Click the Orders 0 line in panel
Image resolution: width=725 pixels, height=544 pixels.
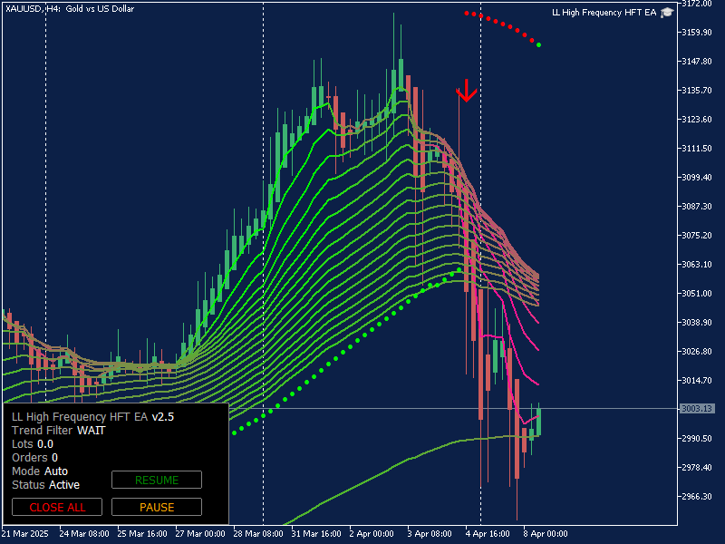[34, 458]
